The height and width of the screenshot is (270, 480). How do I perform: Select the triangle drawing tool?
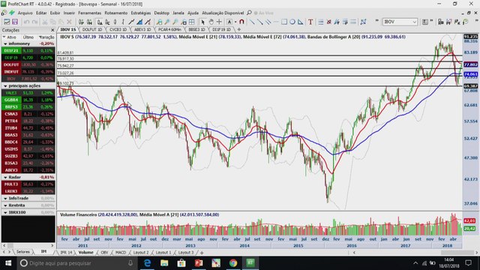click(300, 22)
